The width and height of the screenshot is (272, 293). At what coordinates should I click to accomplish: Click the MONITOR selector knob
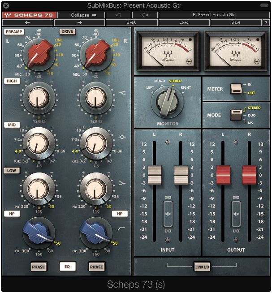pyautogui.click(x=168, y=102)
